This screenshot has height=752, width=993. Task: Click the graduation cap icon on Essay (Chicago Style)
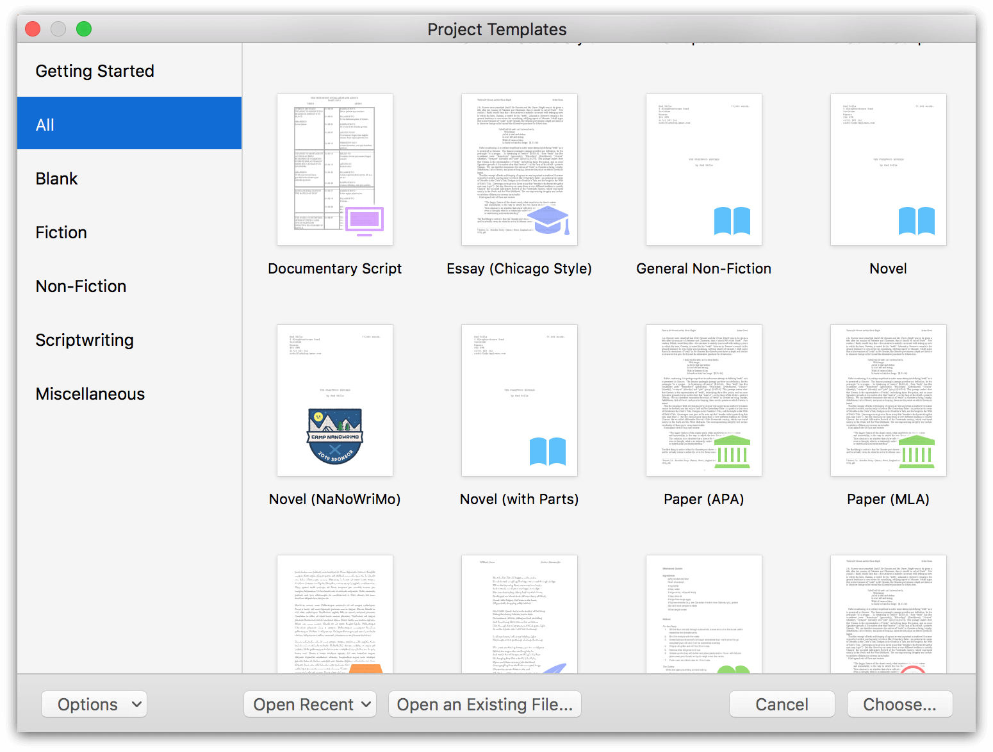[548, 221]
